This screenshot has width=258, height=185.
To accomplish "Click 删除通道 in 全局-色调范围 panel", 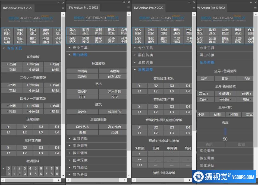I will (238, 32).
